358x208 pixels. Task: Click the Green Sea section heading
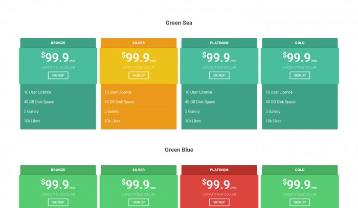click(179, 23)
